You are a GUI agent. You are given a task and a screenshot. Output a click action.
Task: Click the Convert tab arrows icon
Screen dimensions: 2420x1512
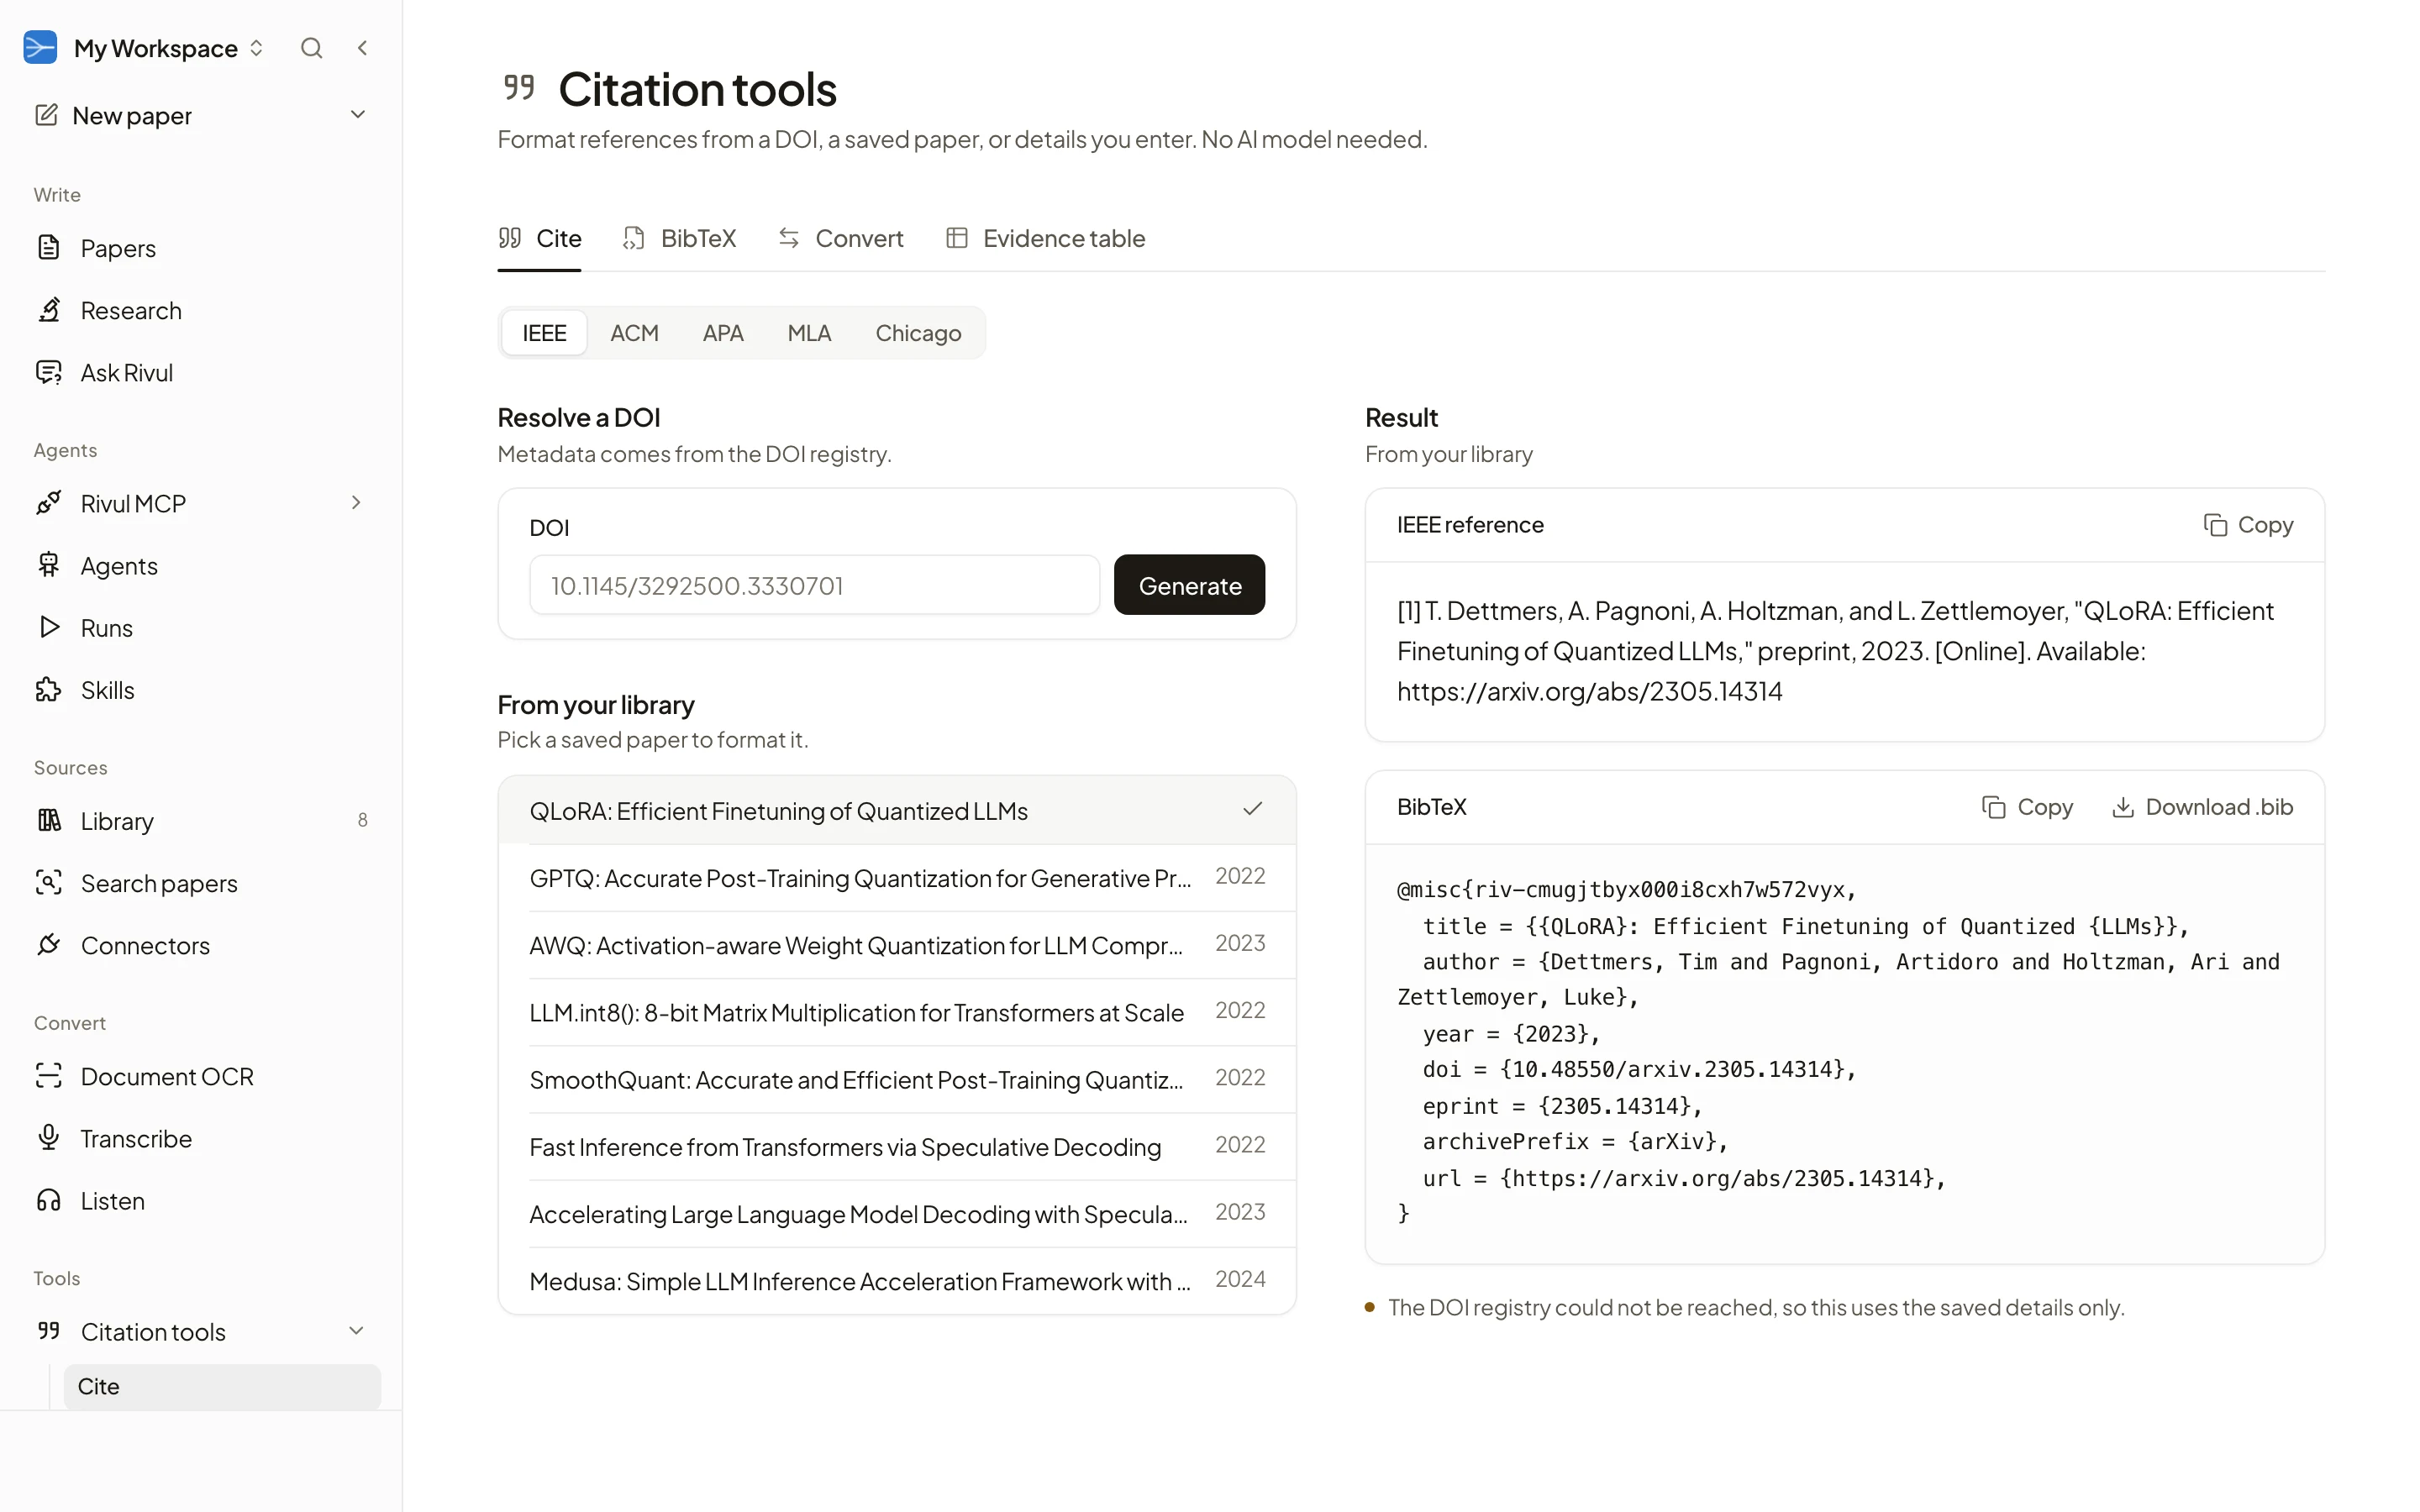click(789, 238)
